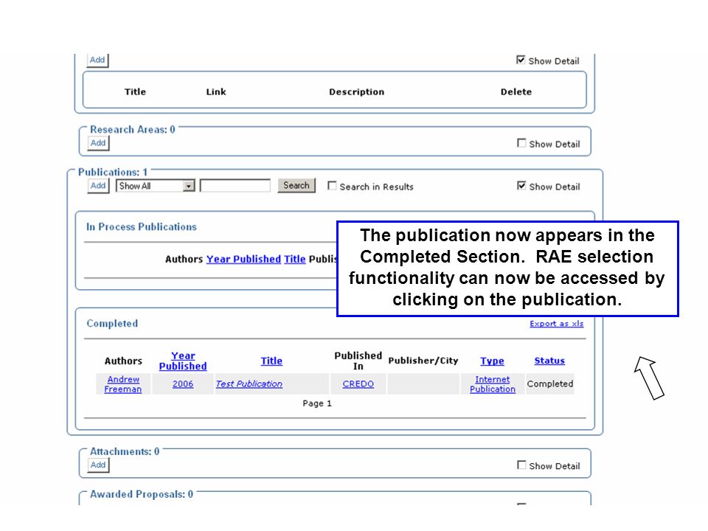
Task: Sort Completed list by Title header
Action: (x=271, y=361)
